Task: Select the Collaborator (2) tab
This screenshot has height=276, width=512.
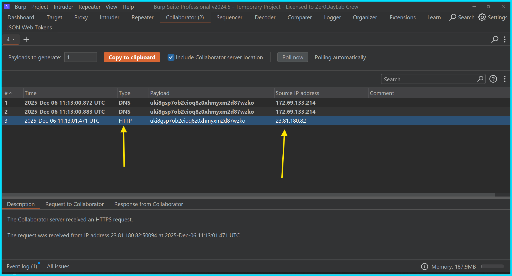Action: (185, 17)
